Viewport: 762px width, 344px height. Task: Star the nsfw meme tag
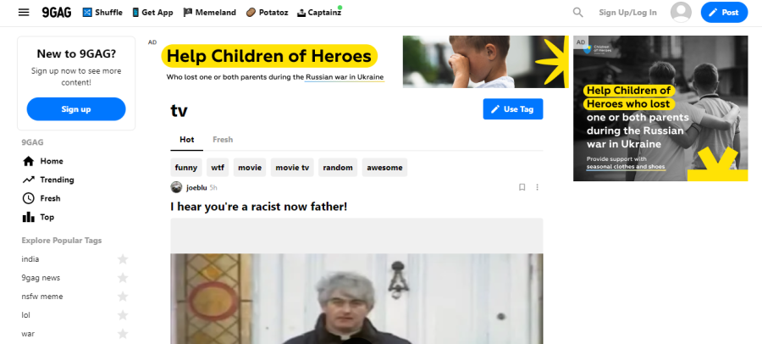coord(123,297)
